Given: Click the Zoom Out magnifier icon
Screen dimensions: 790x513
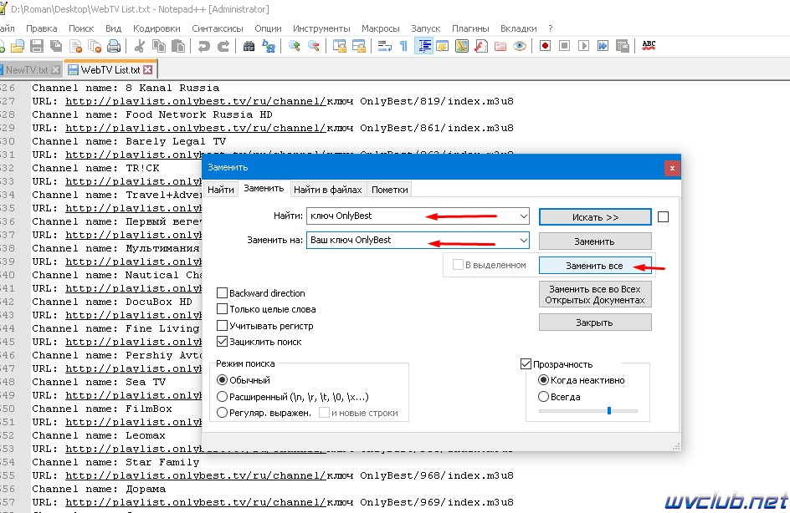Looking at the screenshot, I should (x=313, y=46).
